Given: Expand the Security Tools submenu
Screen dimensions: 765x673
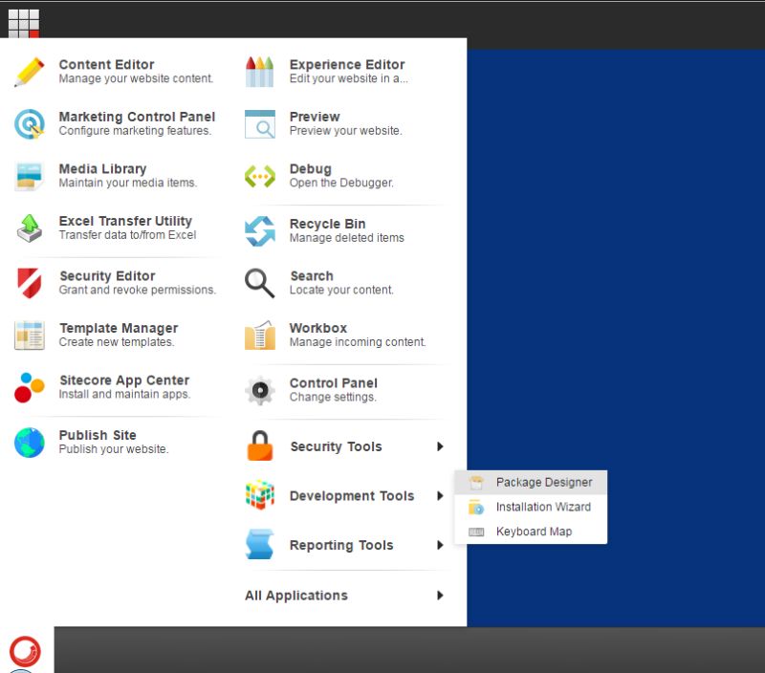Looking at the screenshot, I should point(336,446).
